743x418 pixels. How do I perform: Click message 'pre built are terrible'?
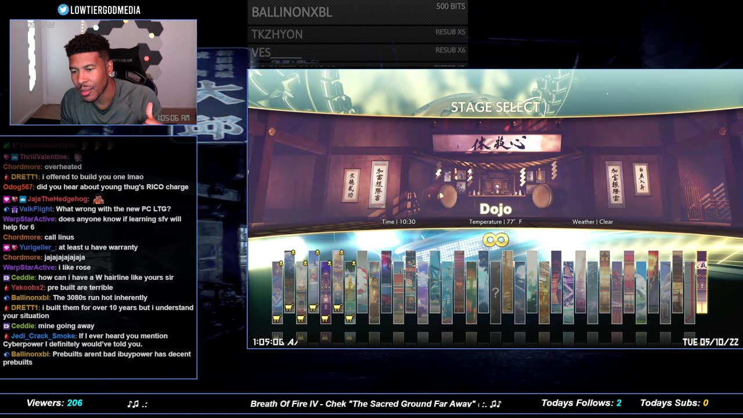80,287
